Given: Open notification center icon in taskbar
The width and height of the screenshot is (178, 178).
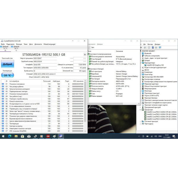Looking at the screenshot, I should 174,136.
